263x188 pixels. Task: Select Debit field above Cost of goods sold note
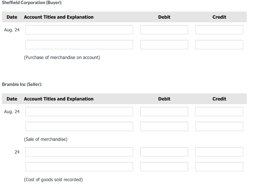coord(164,167)
